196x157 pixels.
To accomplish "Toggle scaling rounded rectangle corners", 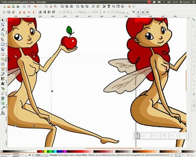I will pos(138,12).
